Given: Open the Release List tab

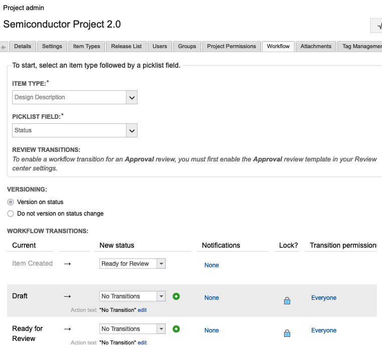Looking at the screenshot, I should click(126, 46).
